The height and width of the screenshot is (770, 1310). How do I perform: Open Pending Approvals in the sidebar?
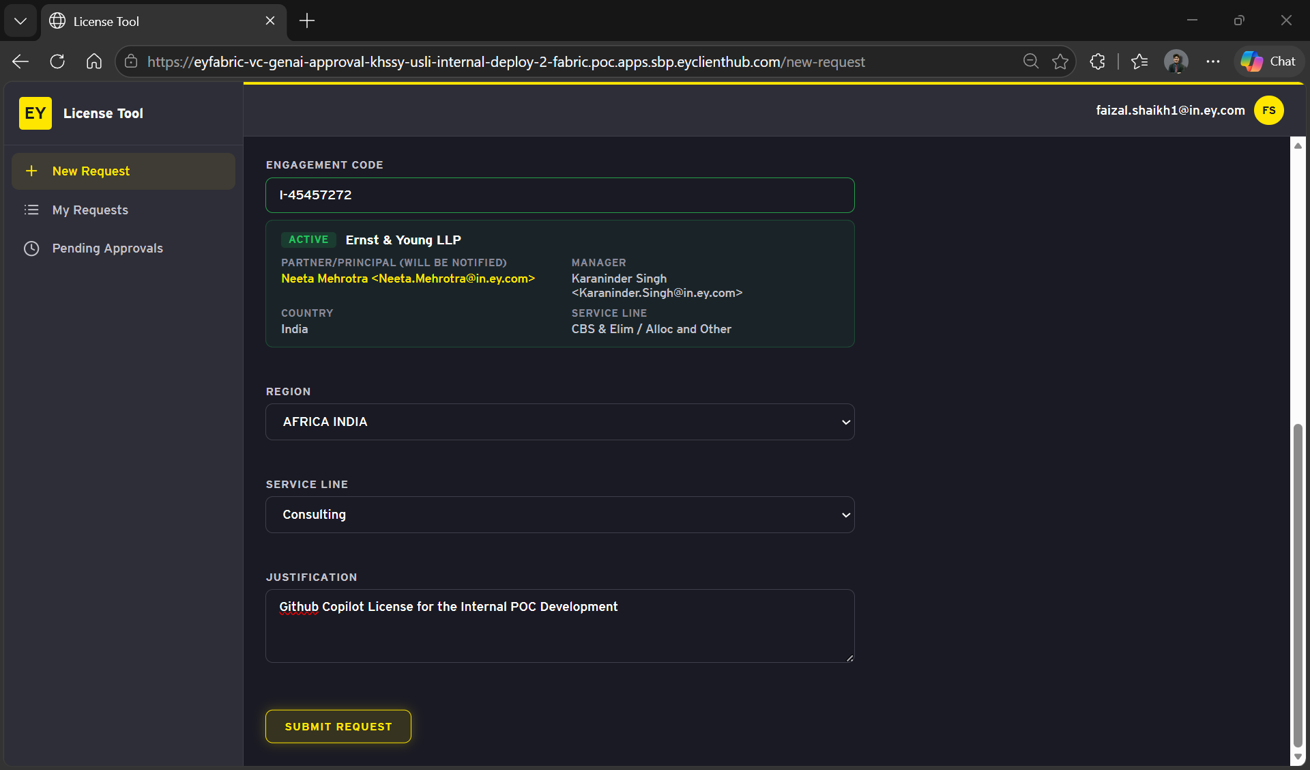click(x=123, y=248)
